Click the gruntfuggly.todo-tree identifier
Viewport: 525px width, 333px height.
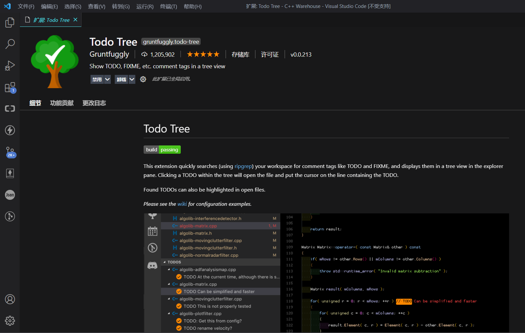(171, 41)
